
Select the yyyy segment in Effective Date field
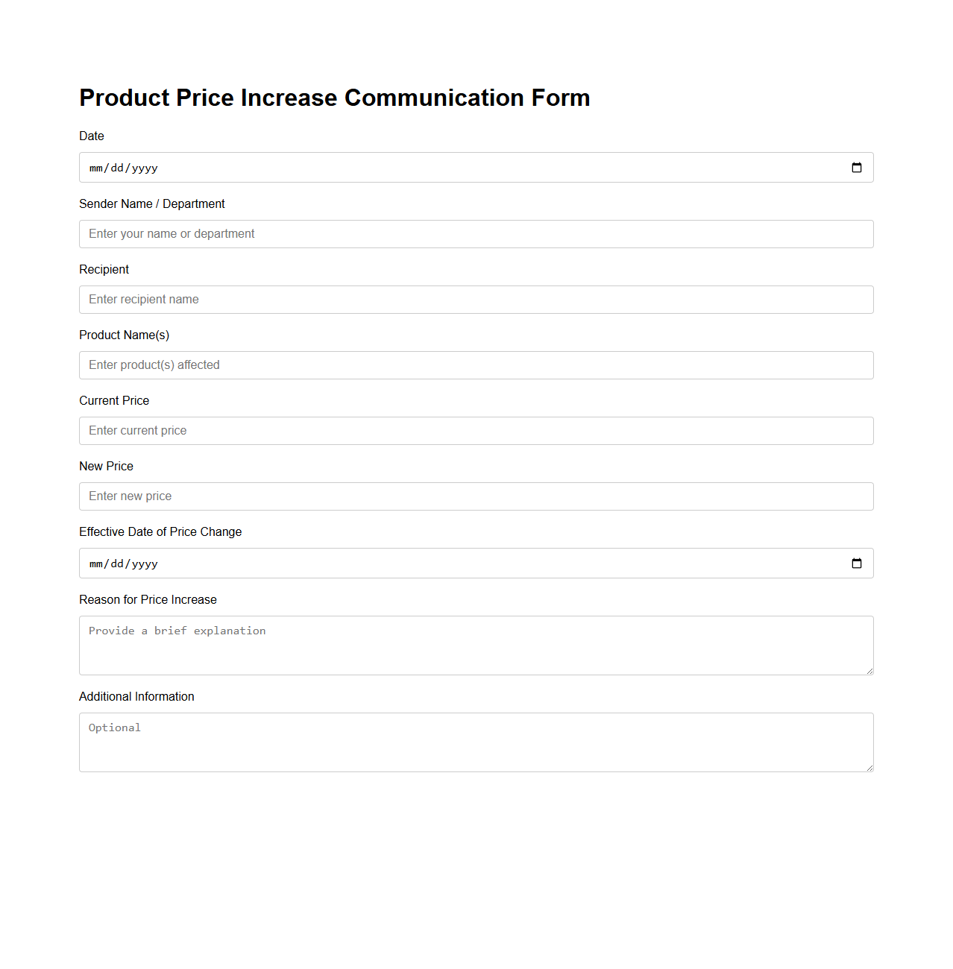pos(145,564)
